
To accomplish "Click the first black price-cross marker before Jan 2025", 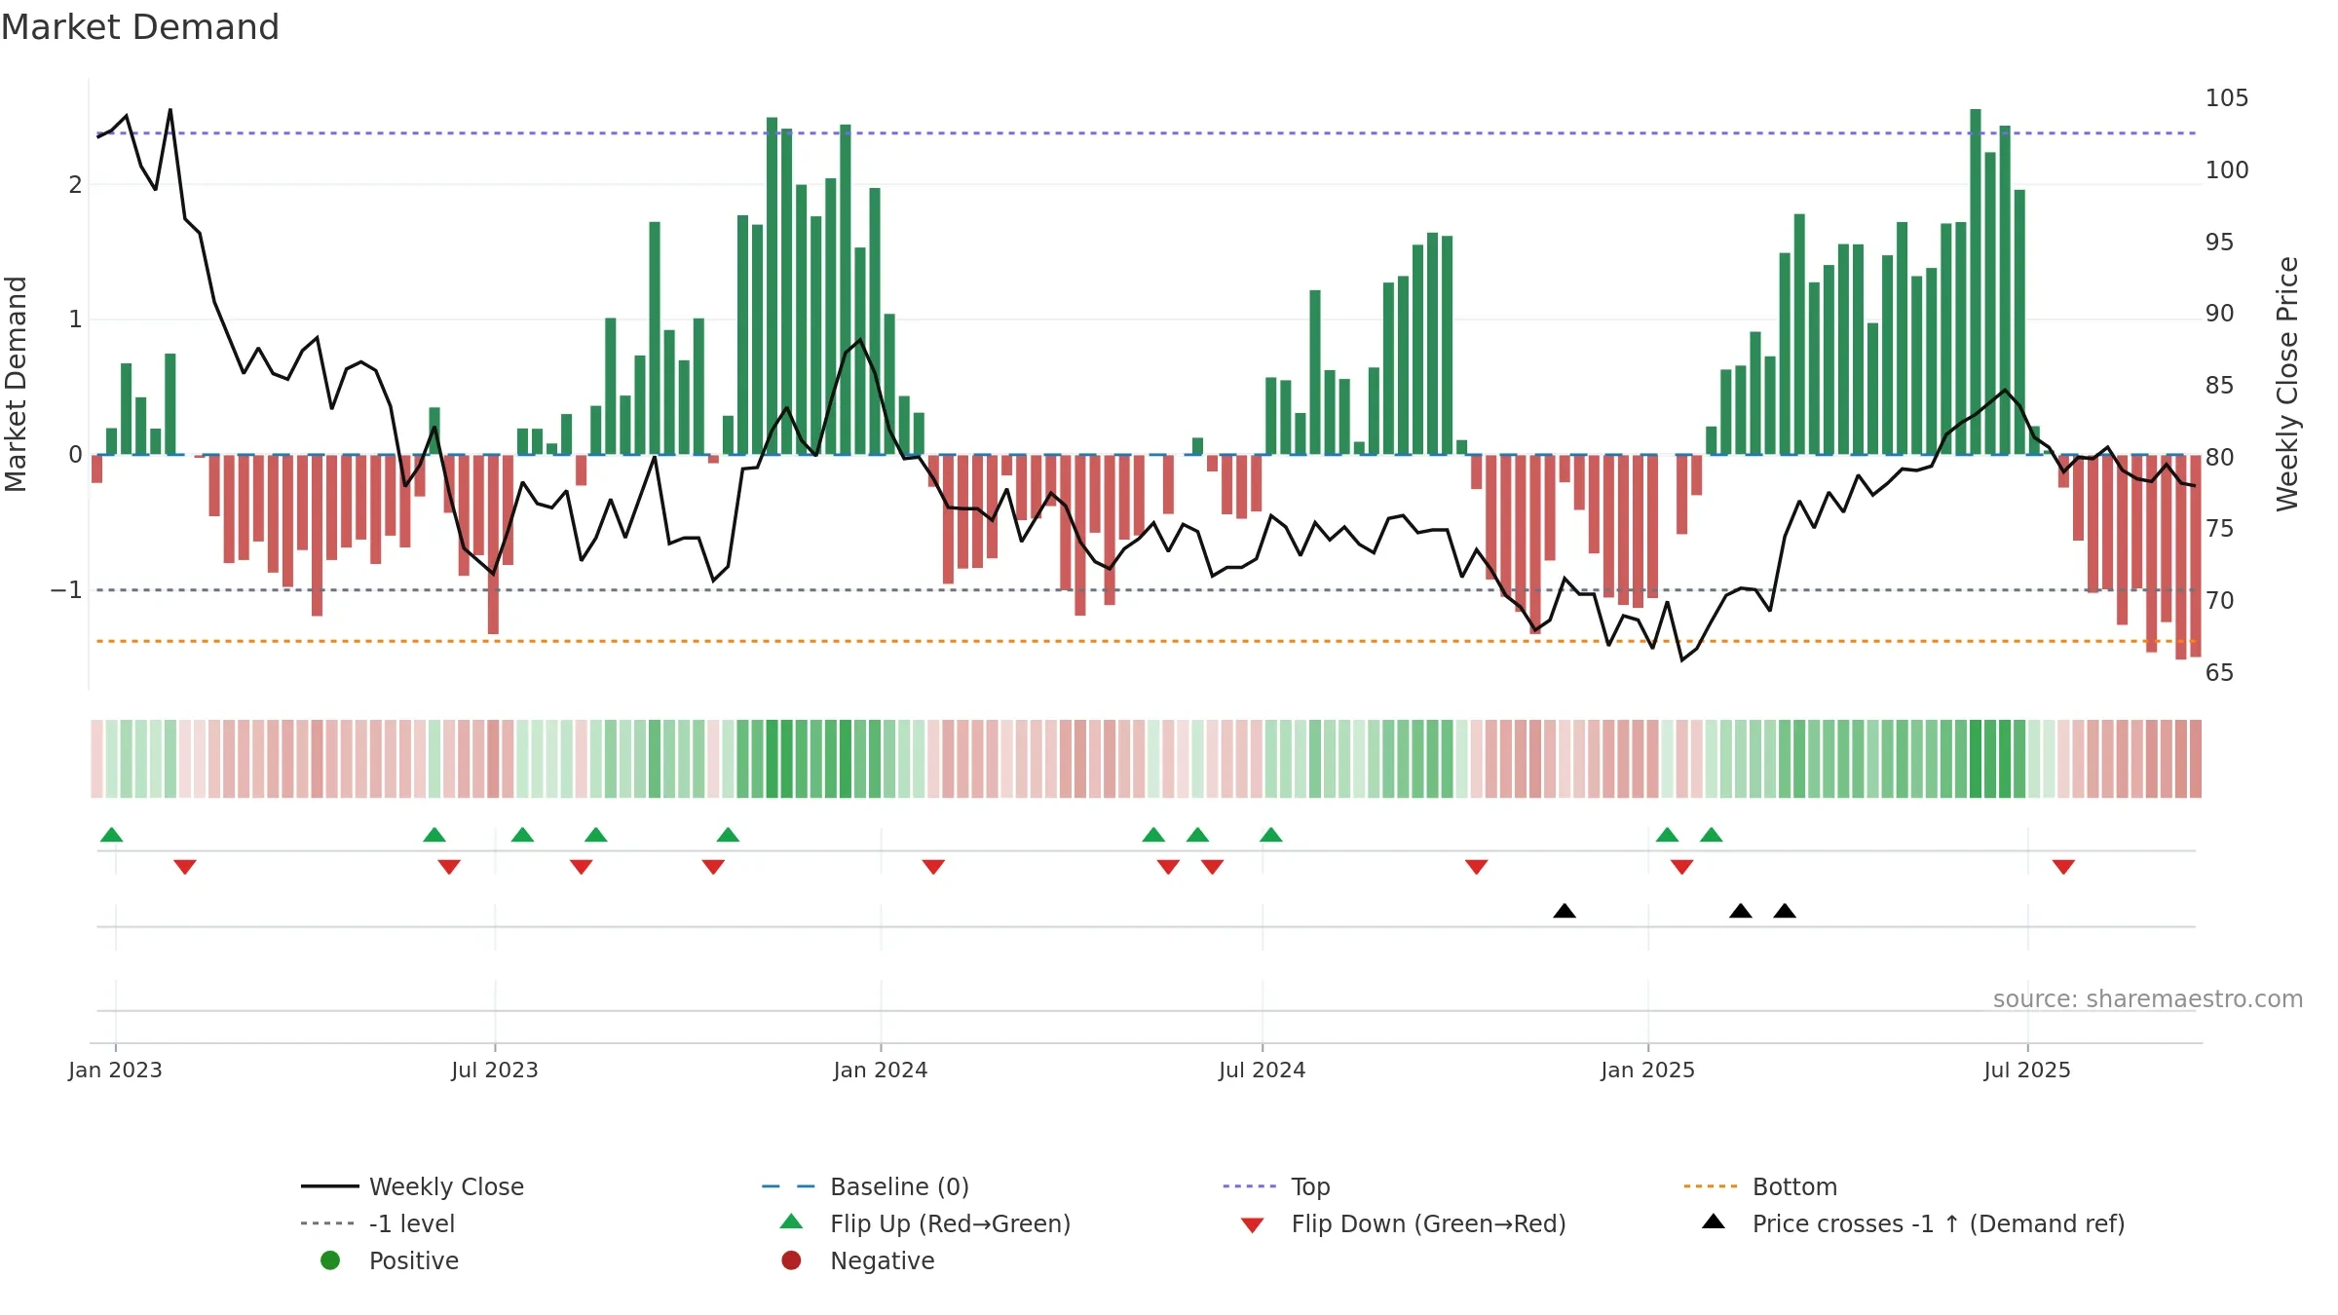I will point(1565,911).
